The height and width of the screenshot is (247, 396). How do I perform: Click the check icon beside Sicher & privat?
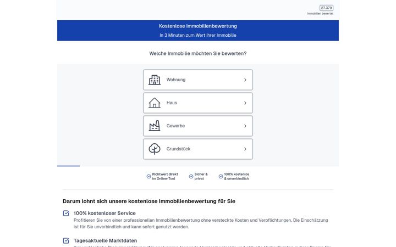[191, 176]
